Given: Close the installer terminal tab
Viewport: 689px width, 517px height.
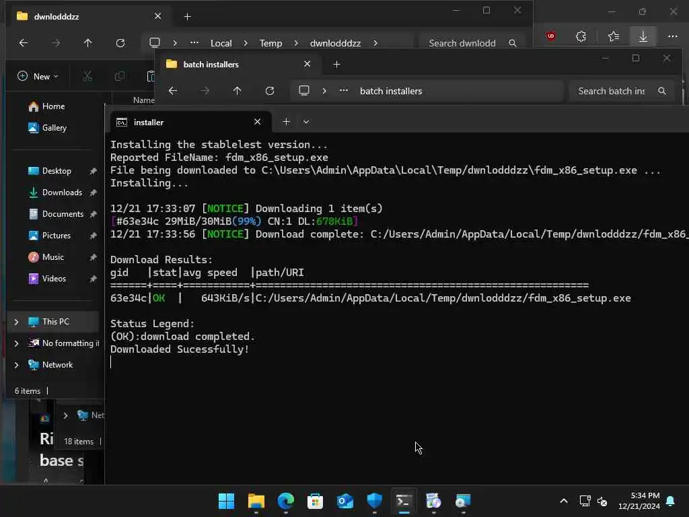Looking at the screenshot, I should (258, 122).
